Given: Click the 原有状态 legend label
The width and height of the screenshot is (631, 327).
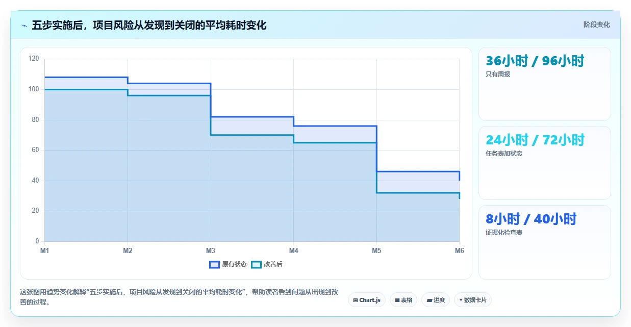Looking at the screenshot, I should point(234,264).
